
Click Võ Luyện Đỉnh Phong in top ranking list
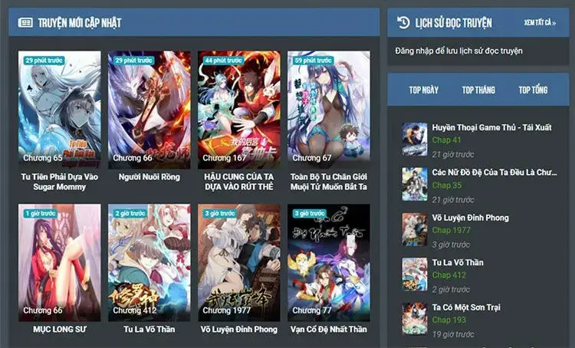pyautogui.click(x=471, y=218)
